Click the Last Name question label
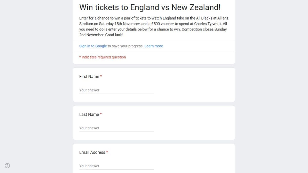Image resolution: width=308 pixels, height=173 pixels. coord(89,114)
